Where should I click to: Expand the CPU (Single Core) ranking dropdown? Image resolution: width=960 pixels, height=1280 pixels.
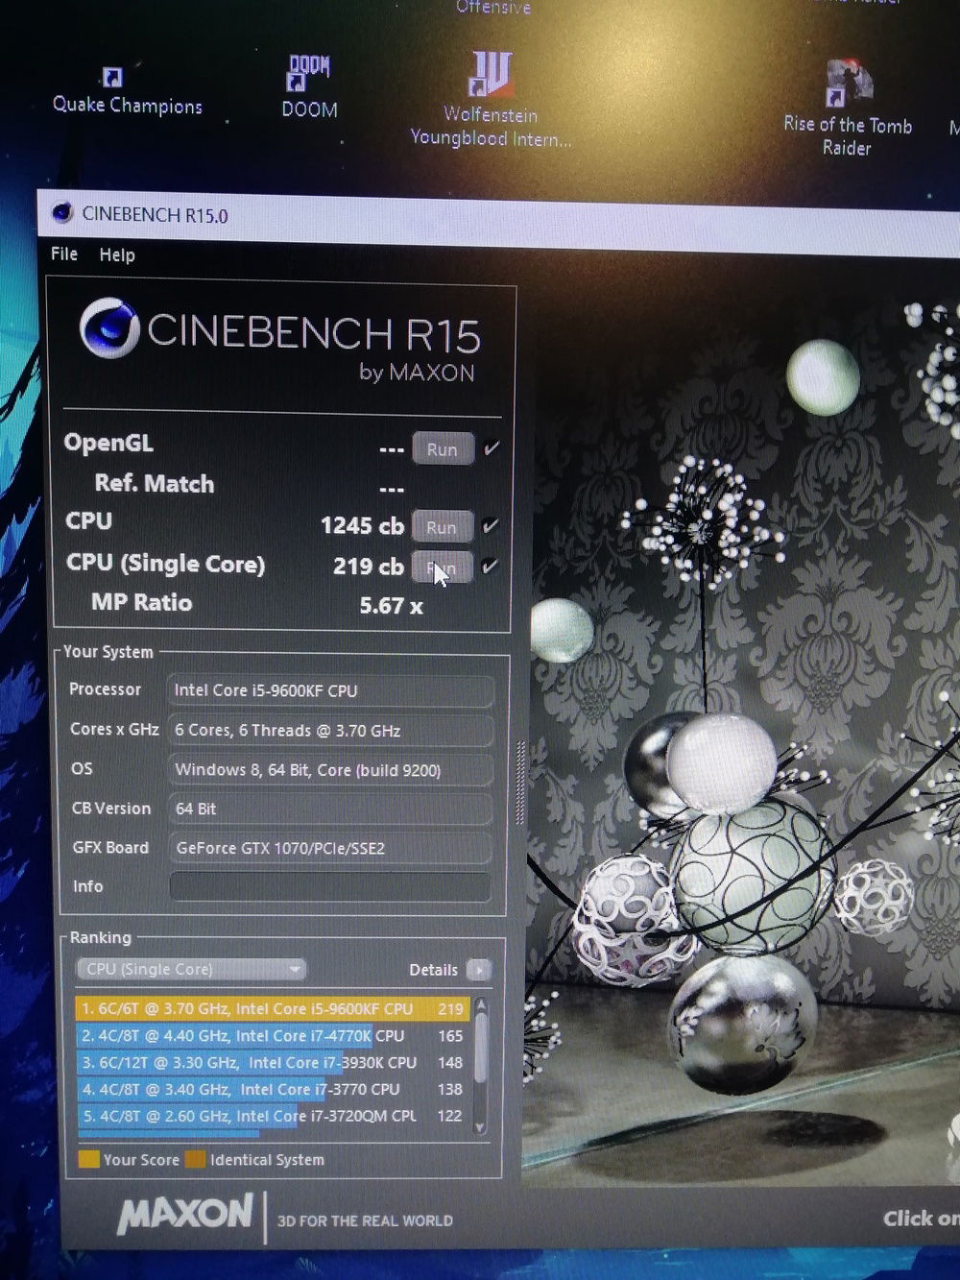coord(190,970)
